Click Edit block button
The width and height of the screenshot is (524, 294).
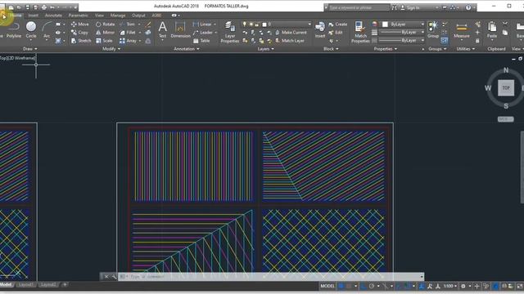336,33
